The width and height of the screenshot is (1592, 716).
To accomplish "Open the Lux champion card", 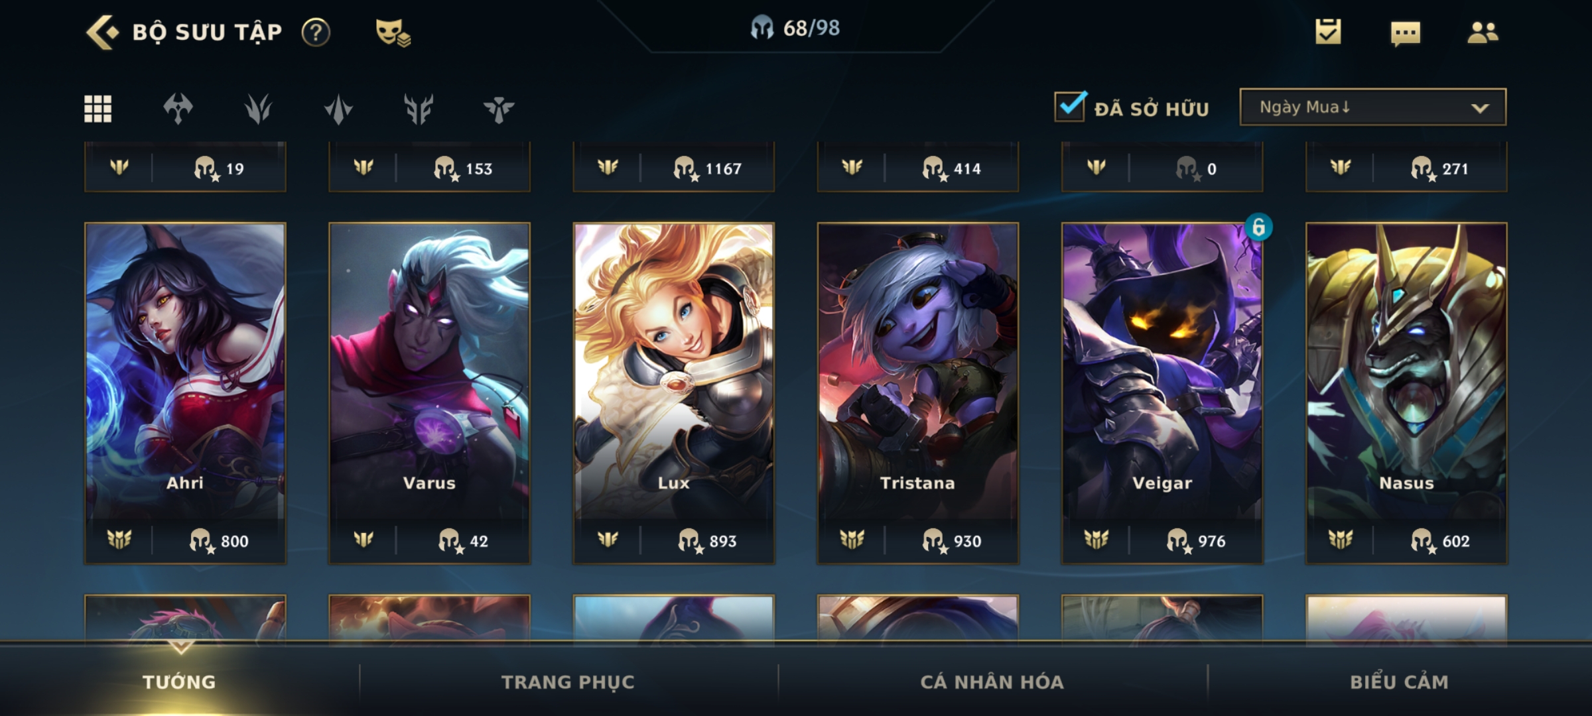I will pos(673,393).
